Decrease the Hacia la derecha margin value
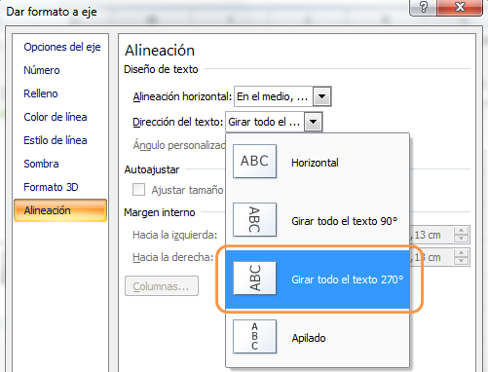This screenshot has height=372, width=488. point(461,261)
